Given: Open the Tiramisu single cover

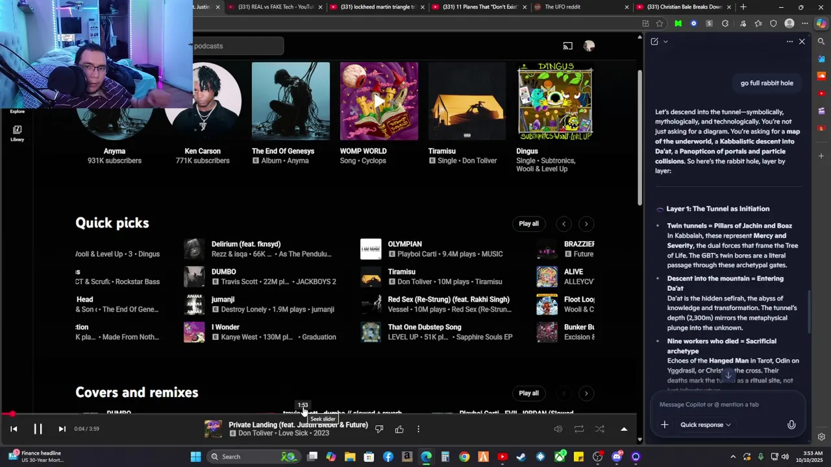Looking at the screenshot, I should coord(467,101).
